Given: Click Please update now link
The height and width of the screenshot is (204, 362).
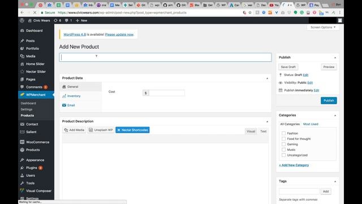Looking at the screenshot, I should pos(119,35).
